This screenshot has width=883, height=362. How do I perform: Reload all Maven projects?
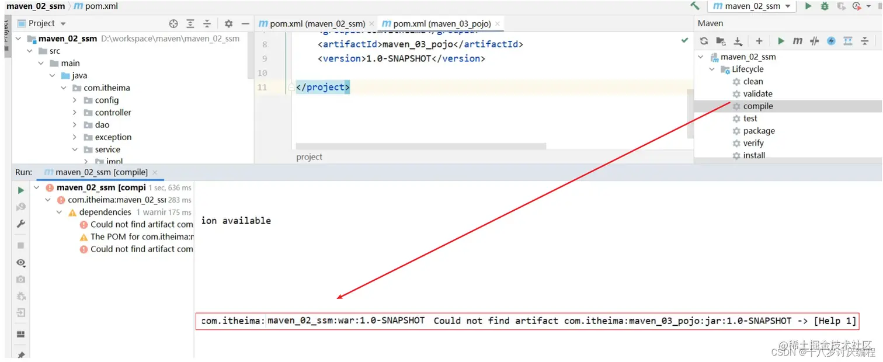click(704, 41)
